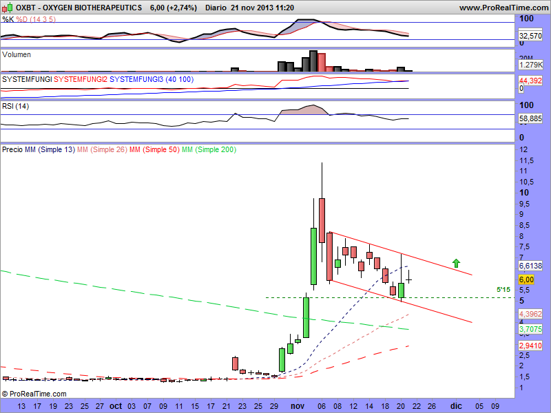551x413 pixels.
Task: Click the yellow 6,00 current price tag
Action: pyautogui.click(x=526, y=279)
